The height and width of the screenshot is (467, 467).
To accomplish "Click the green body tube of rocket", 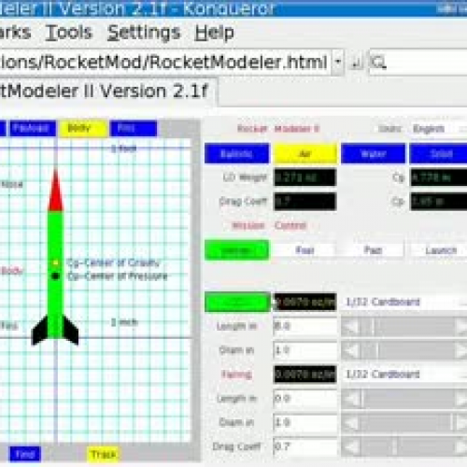I will point(56,274).
